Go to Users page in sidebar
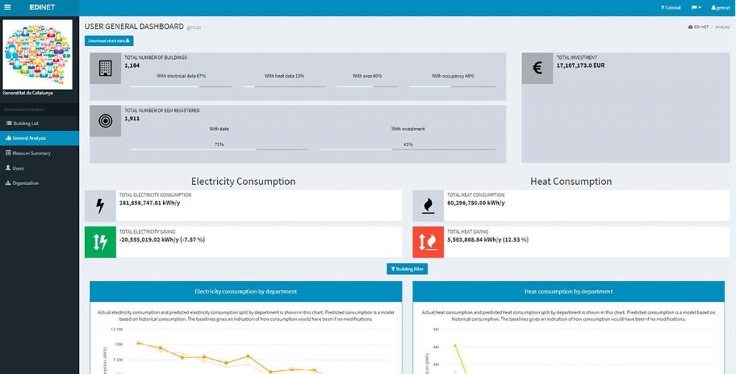Screen dimensions: 736x374 [x=18, y=168]
